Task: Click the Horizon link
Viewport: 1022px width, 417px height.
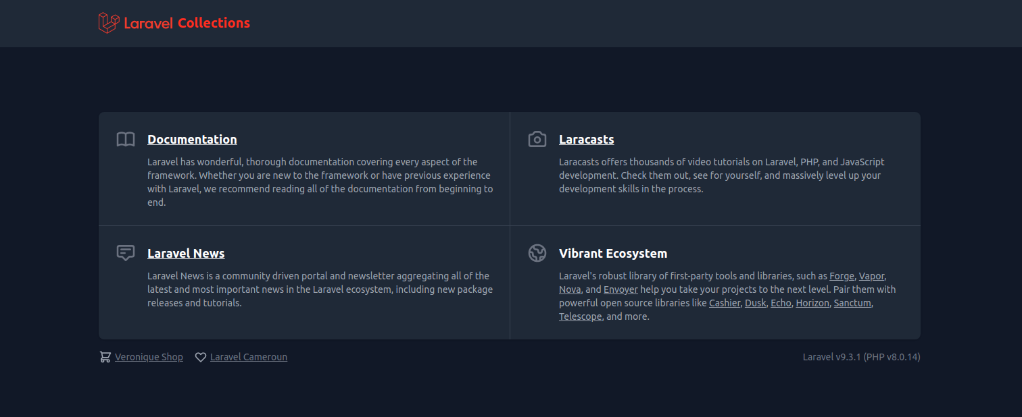Action: click(812, 303)
